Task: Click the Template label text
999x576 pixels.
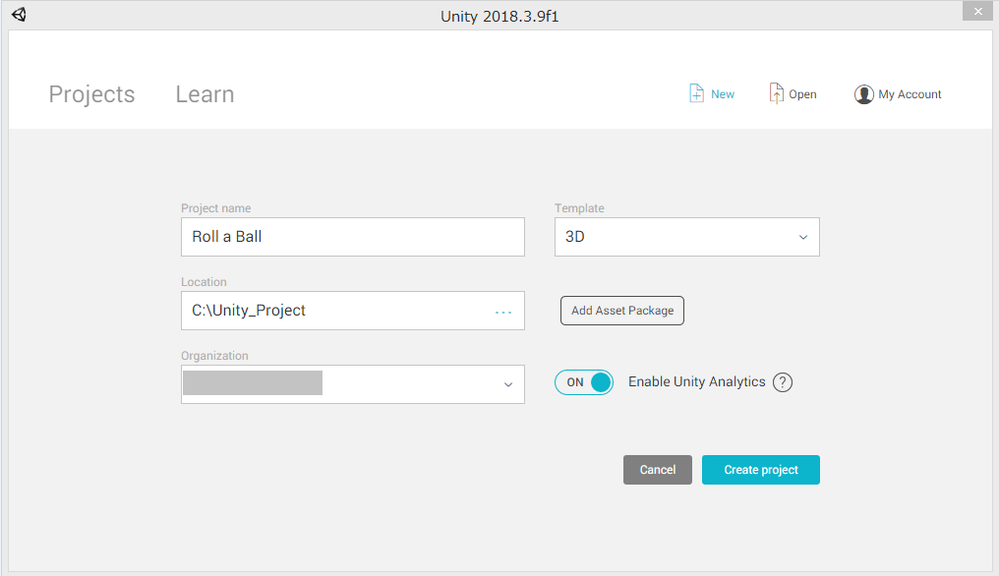Action: coord(579,208)
